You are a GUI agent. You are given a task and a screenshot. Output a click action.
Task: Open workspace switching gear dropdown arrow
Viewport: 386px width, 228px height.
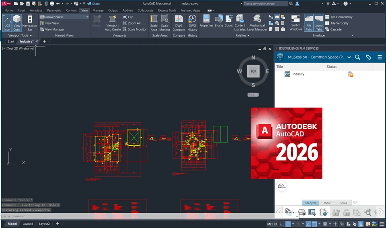pos(330,224)
